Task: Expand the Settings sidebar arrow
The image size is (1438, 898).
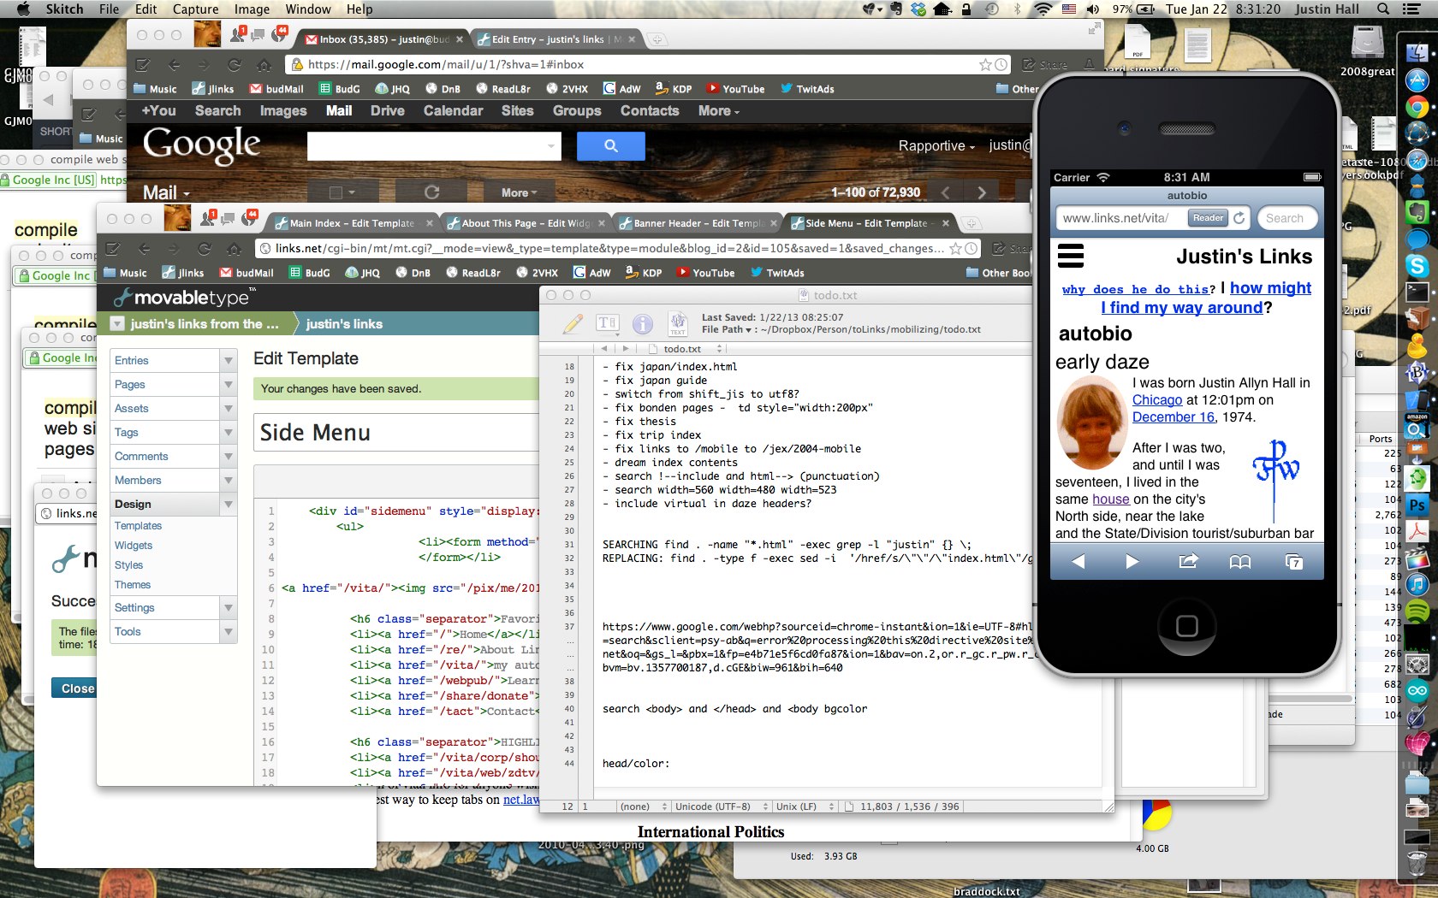Action: click(x=229, y=608)
